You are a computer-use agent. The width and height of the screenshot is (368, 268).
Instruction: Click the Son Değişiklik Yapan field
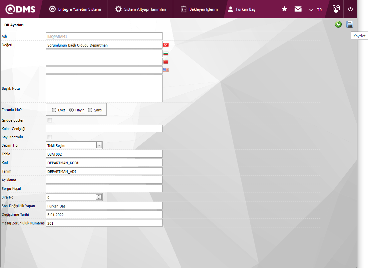(104, 206)
